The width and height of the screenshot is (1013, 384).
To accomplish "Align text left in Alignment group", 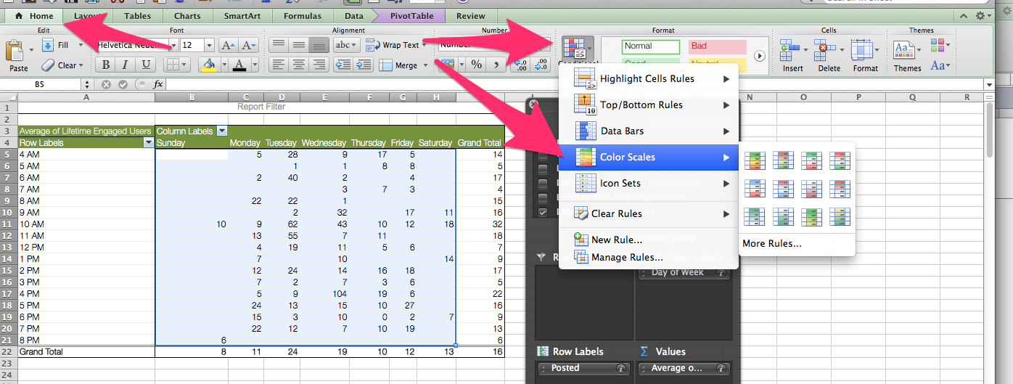I will pos(278,65).
